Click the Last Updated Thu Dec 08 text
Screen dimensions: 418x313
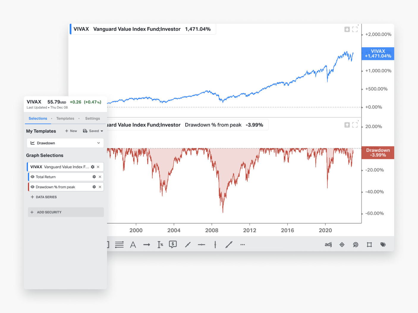pyautogui.click(x=47, y=108)
